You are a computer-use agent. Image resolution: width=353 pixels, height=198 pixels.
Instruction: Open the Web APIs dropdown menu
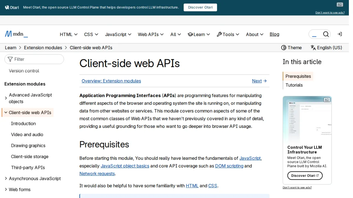(151, 34)
